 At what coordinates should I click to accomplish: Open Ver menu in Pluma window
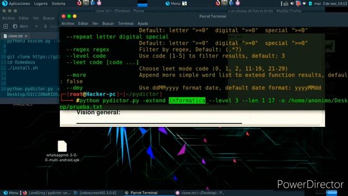(x=36, y=18)
